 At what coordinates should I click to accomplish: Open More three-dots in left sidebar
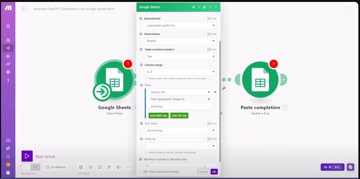8,80
